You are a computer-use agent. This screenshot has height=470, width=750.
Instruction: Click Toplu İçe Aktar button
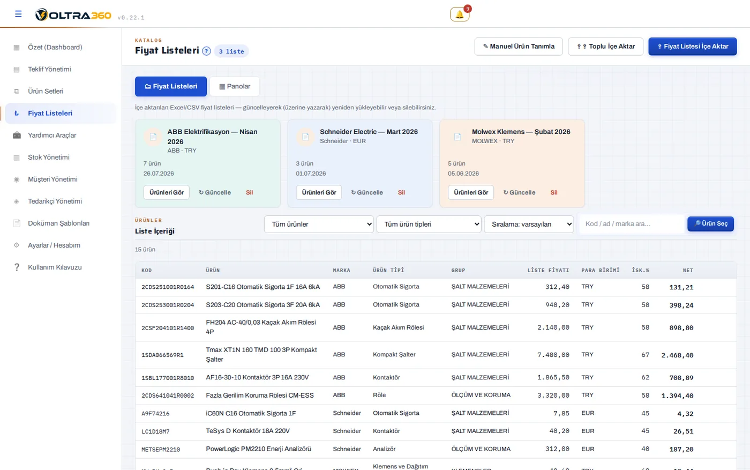(605, 46)
